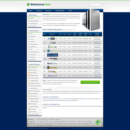Click into the Search input field
Screen dimensions: 130x130
coord(94,4)
